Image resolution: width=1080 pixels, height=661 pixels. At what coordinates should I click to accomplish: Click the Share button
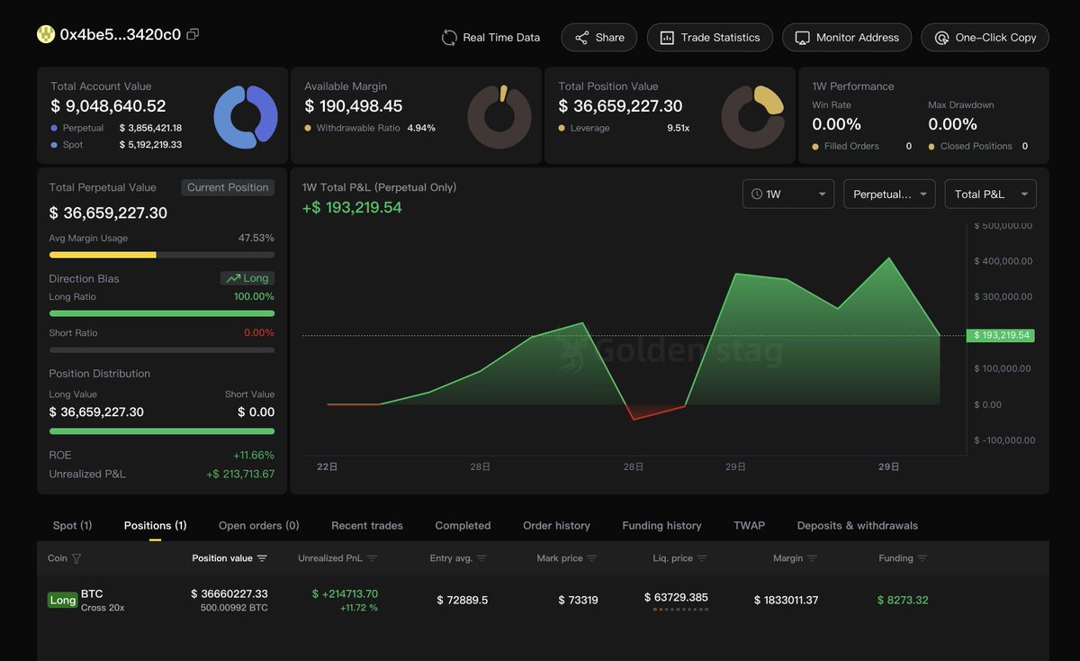tap(599, 38)
